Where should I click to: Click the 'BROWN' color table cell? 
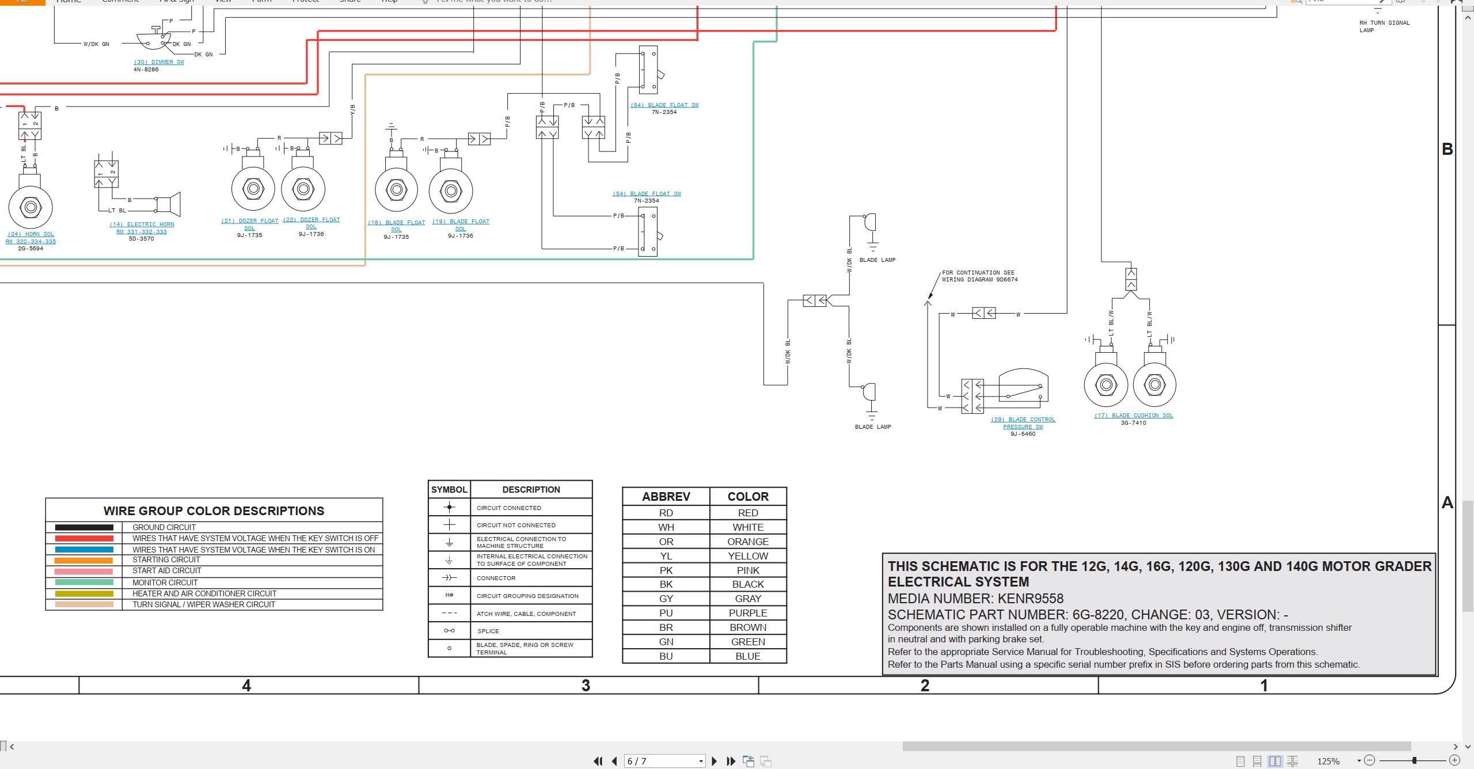coord(748,627)
